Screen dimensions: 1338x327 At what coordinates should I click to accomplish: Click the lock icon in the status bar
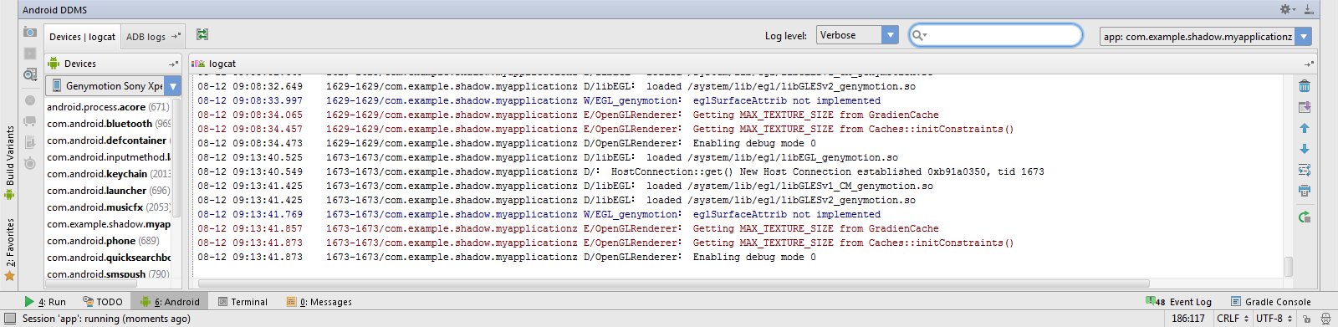coord(1306,319)
